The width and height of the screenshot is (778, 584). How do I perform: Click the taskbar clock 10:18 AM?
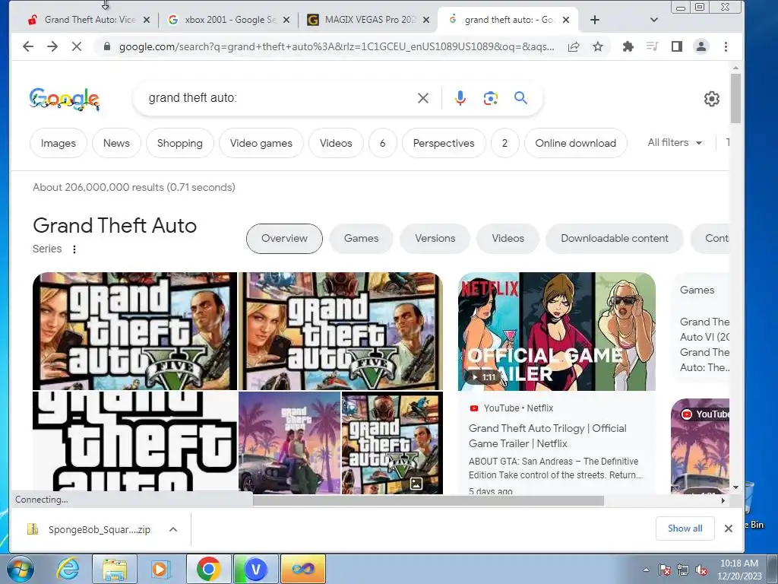point(738,570)
